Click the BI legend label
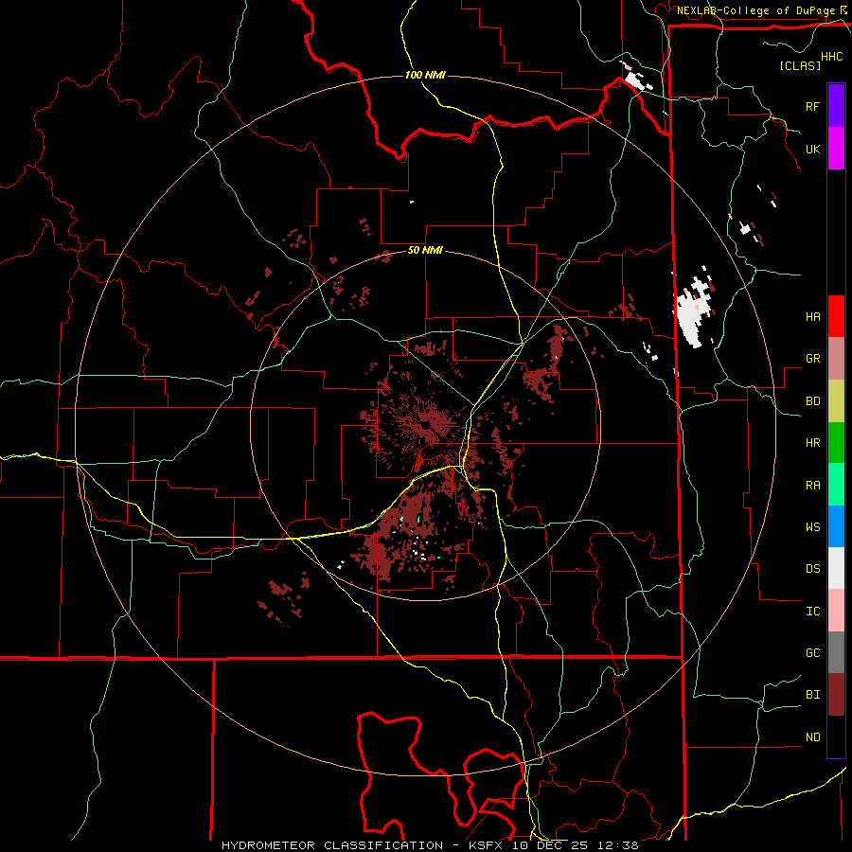The height and width of the screenshot is (852, 852). 812,695
